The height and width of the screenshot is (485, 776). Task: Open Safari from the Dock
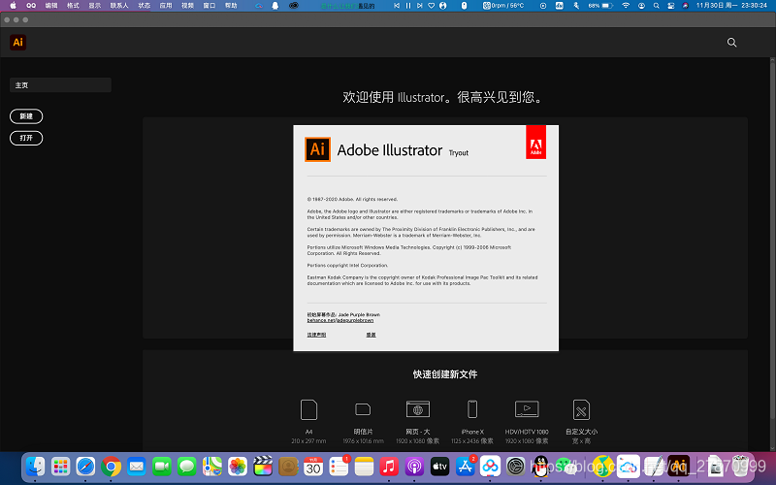coord(85,467)
